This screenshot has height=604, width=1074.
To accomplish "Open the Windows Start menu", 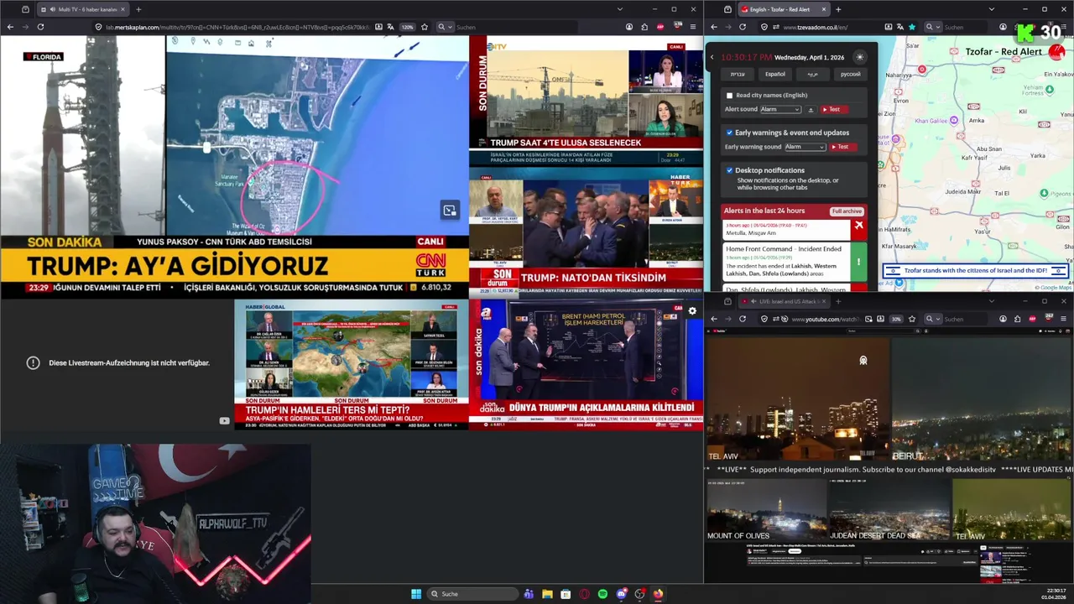I will [416, 594].
